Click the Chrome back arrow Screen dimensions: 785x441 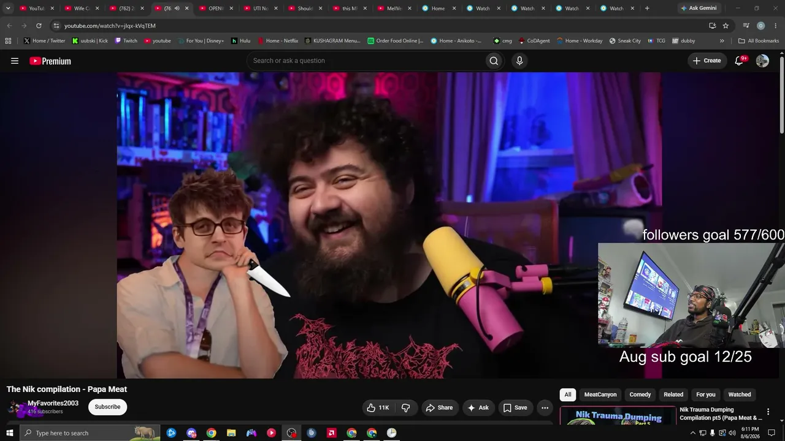tap(9, 26)
